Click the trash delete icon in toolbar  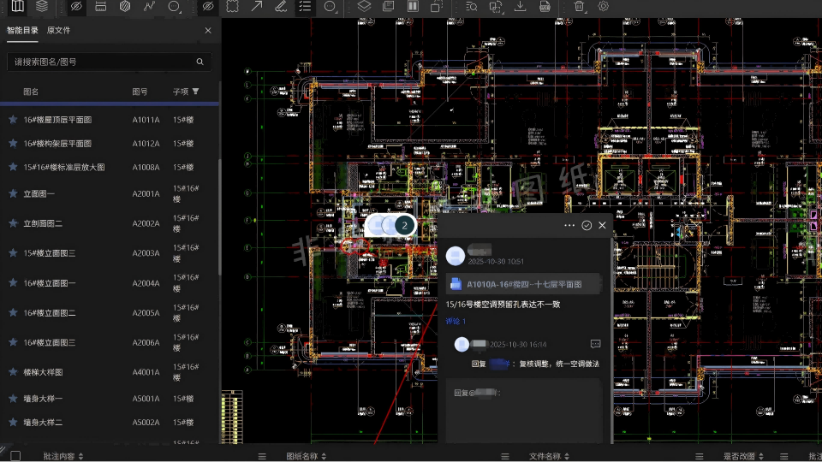[580, 6]
